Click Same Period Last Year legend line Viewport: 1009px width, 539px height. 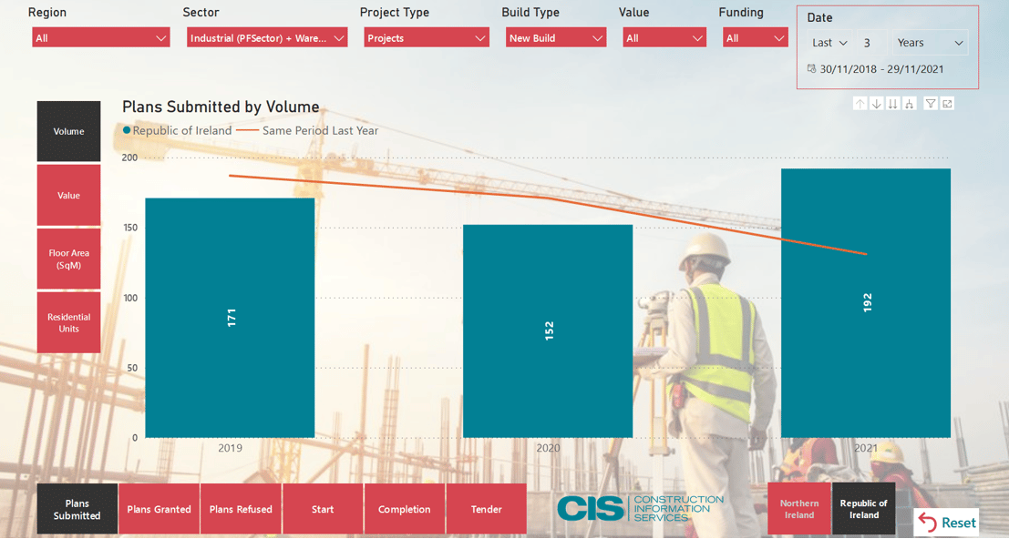pos(247,130)
